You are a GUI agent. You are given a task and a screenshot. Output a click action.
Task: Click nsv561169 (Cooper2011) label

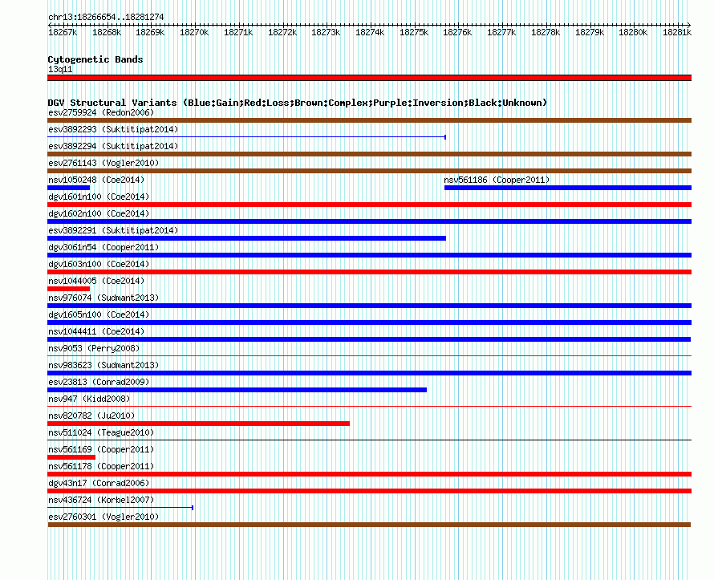coord(101,449)
